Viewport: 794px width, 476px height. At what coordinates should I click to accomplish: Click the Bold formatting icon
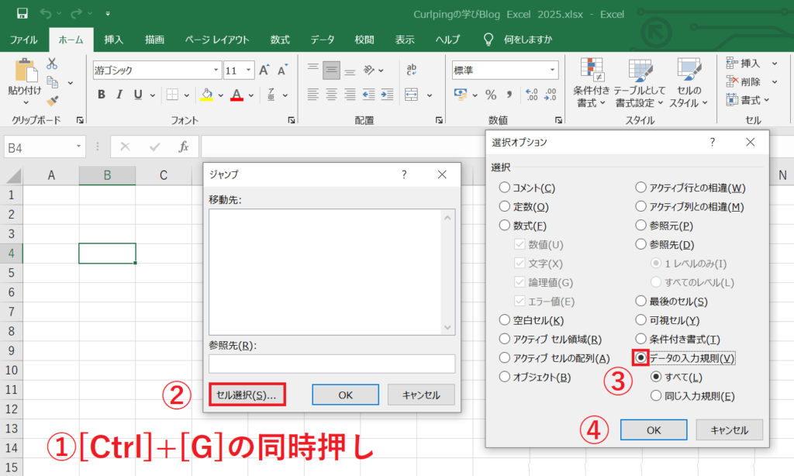click(102, 95)
